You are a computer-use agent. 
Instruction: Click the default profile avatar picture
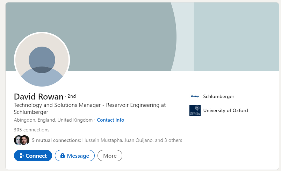pyautogui.click(x=42, y=60)
